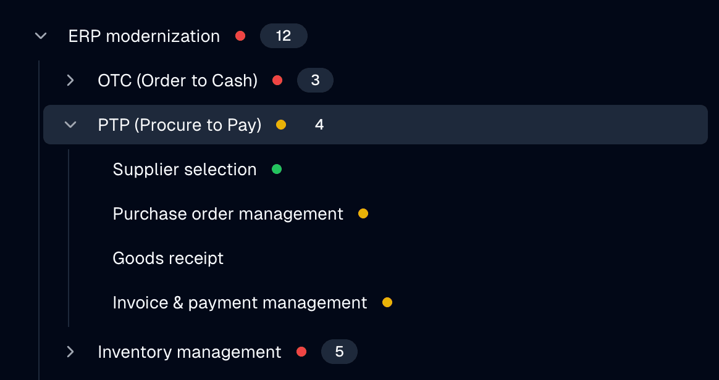
Task: Open the Purchase order management item
Action: 227,213
